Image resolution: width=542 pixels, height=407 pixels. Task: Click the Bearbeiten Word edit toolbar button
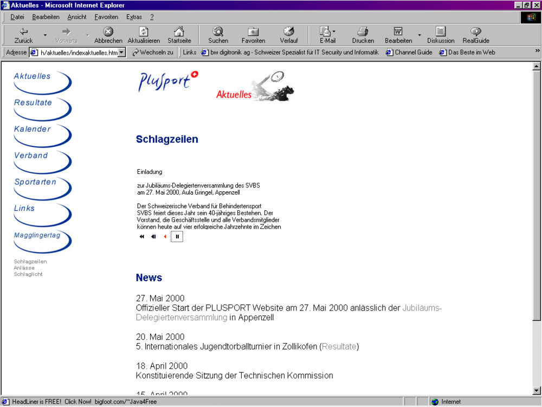click(398, 35)
